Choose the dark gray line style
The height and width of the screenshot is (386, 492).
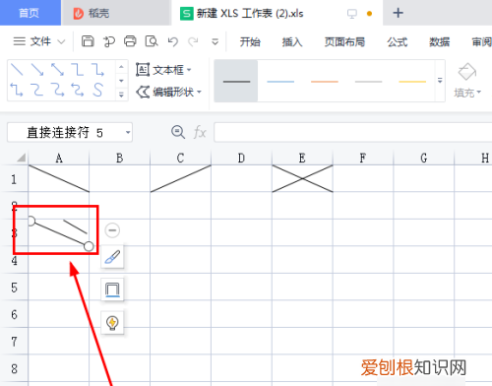point(236,81)
